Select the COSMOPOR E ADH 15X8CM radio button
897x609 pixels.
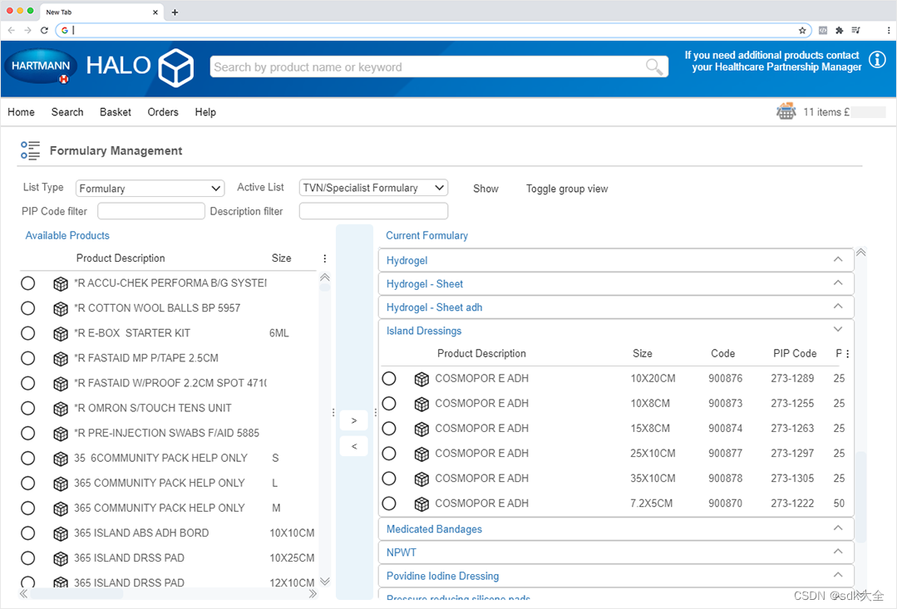click(389, 428)
